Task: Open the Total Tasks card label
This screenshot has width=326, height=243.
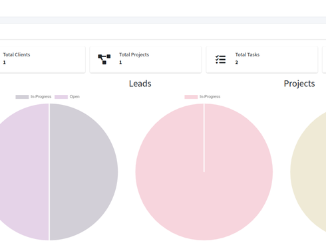Action: pyautogui.click(x=247, y=54)
